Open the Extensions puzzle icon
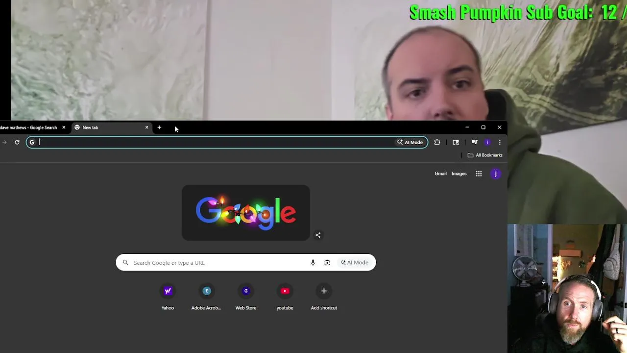The height and width of the screenshot is (353, 627). [x=437, y=142]
